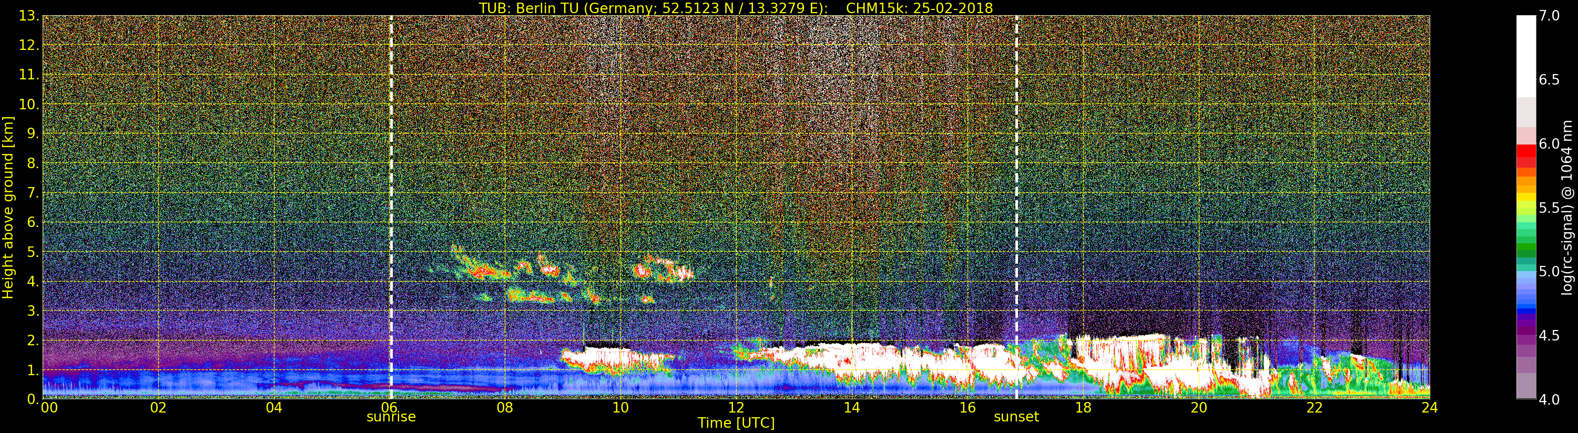Click the time axis tick '10'

coord(620,407)
